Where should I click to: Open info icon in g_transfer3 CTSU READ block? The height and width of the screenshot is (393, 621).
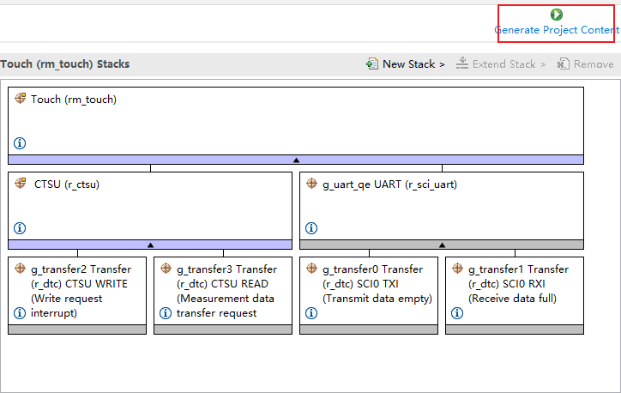click(166, 313)
